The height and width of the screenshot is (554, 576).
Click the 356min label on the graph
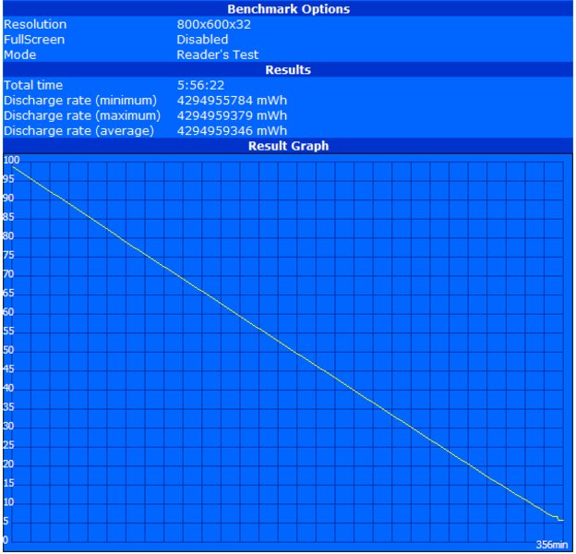coord(550,543)
